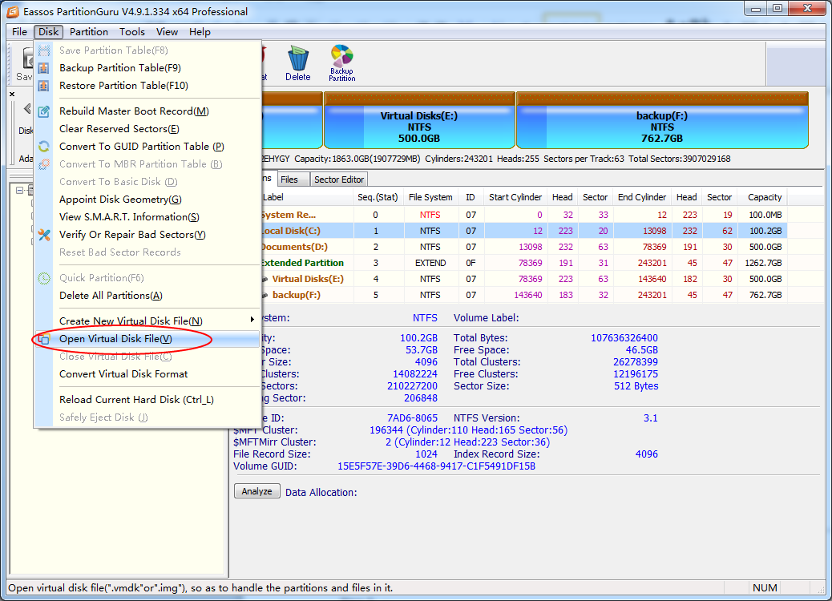
Task: Open the File menu
Action: pyautogui.click(x=19, y=32)
